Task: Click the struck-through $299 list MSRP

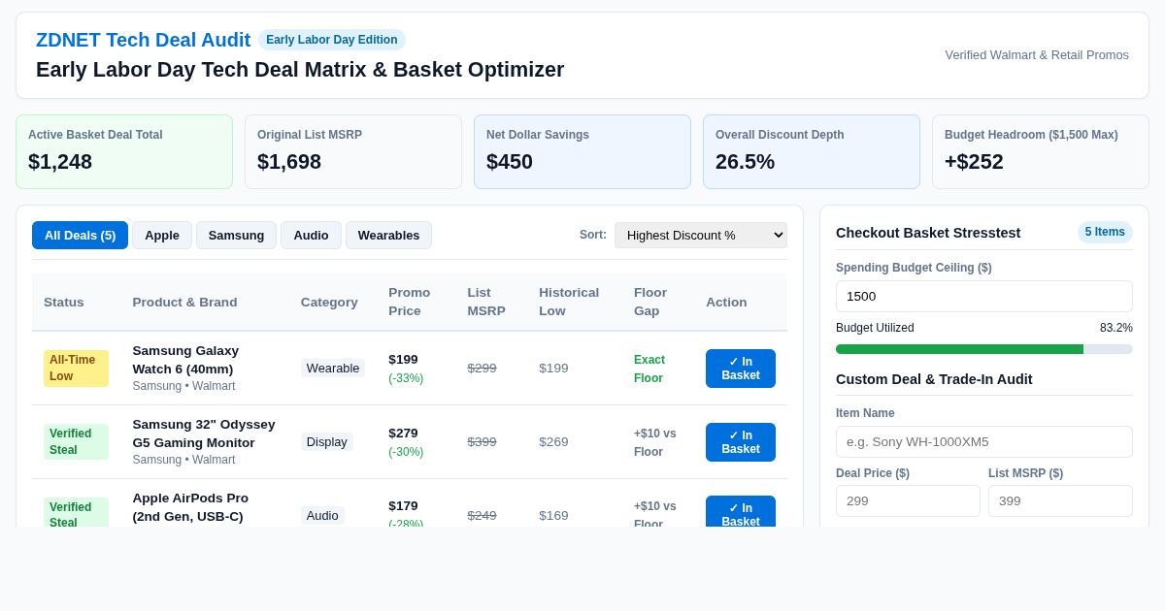Action: pos(482,369)
